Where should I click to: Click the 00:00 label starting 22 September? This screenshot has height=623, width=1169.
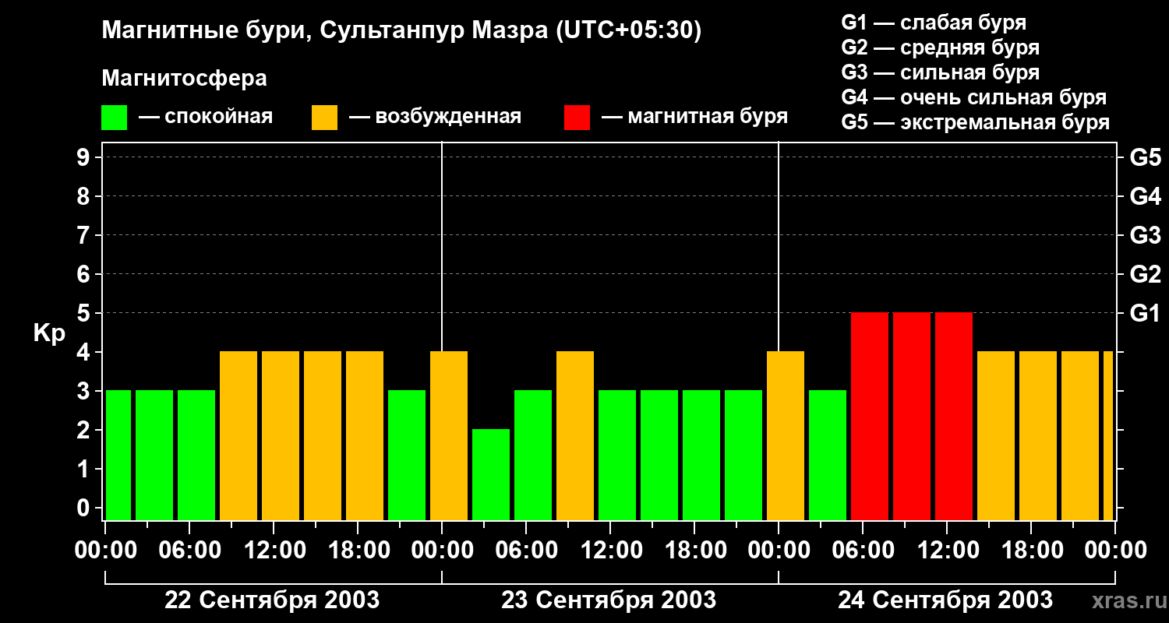pos(105,550)
